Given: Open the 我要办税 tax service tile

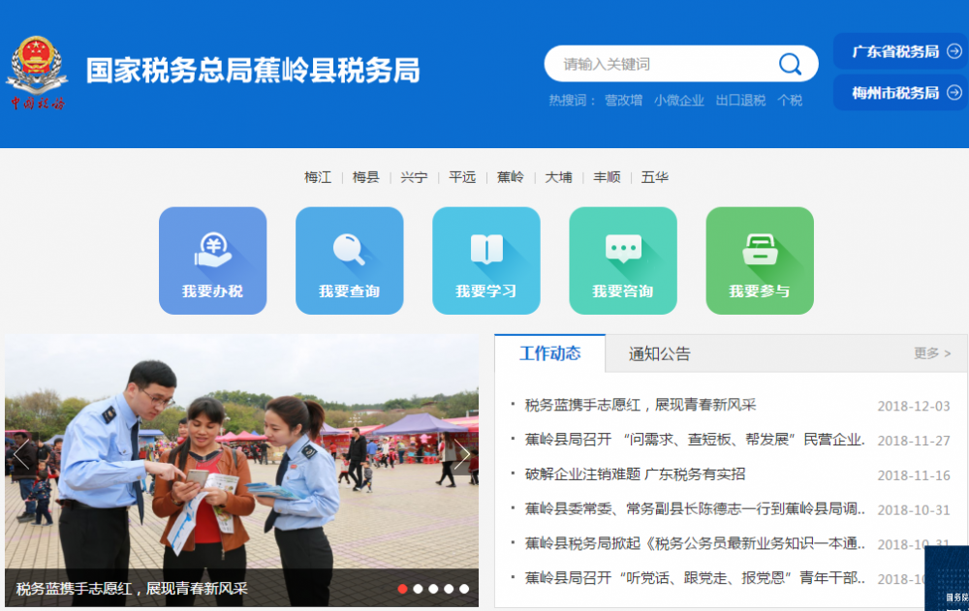Looking at the screenshot, I should point(212,260).
